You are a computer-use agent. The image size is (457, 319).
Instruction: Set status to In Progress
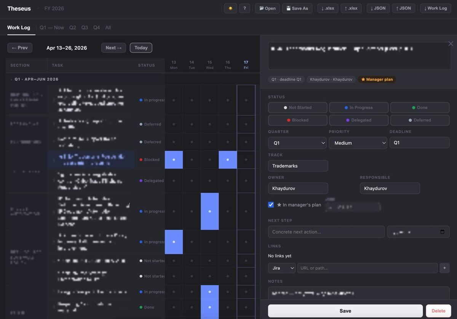[359, 107]
